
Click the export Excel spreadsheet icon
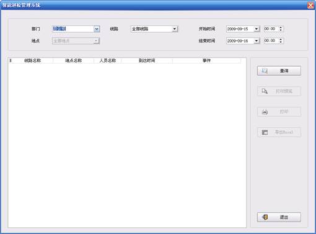click(265, 132)
